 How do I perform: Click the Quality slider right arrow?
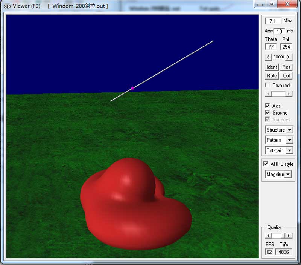click(289, 236)
